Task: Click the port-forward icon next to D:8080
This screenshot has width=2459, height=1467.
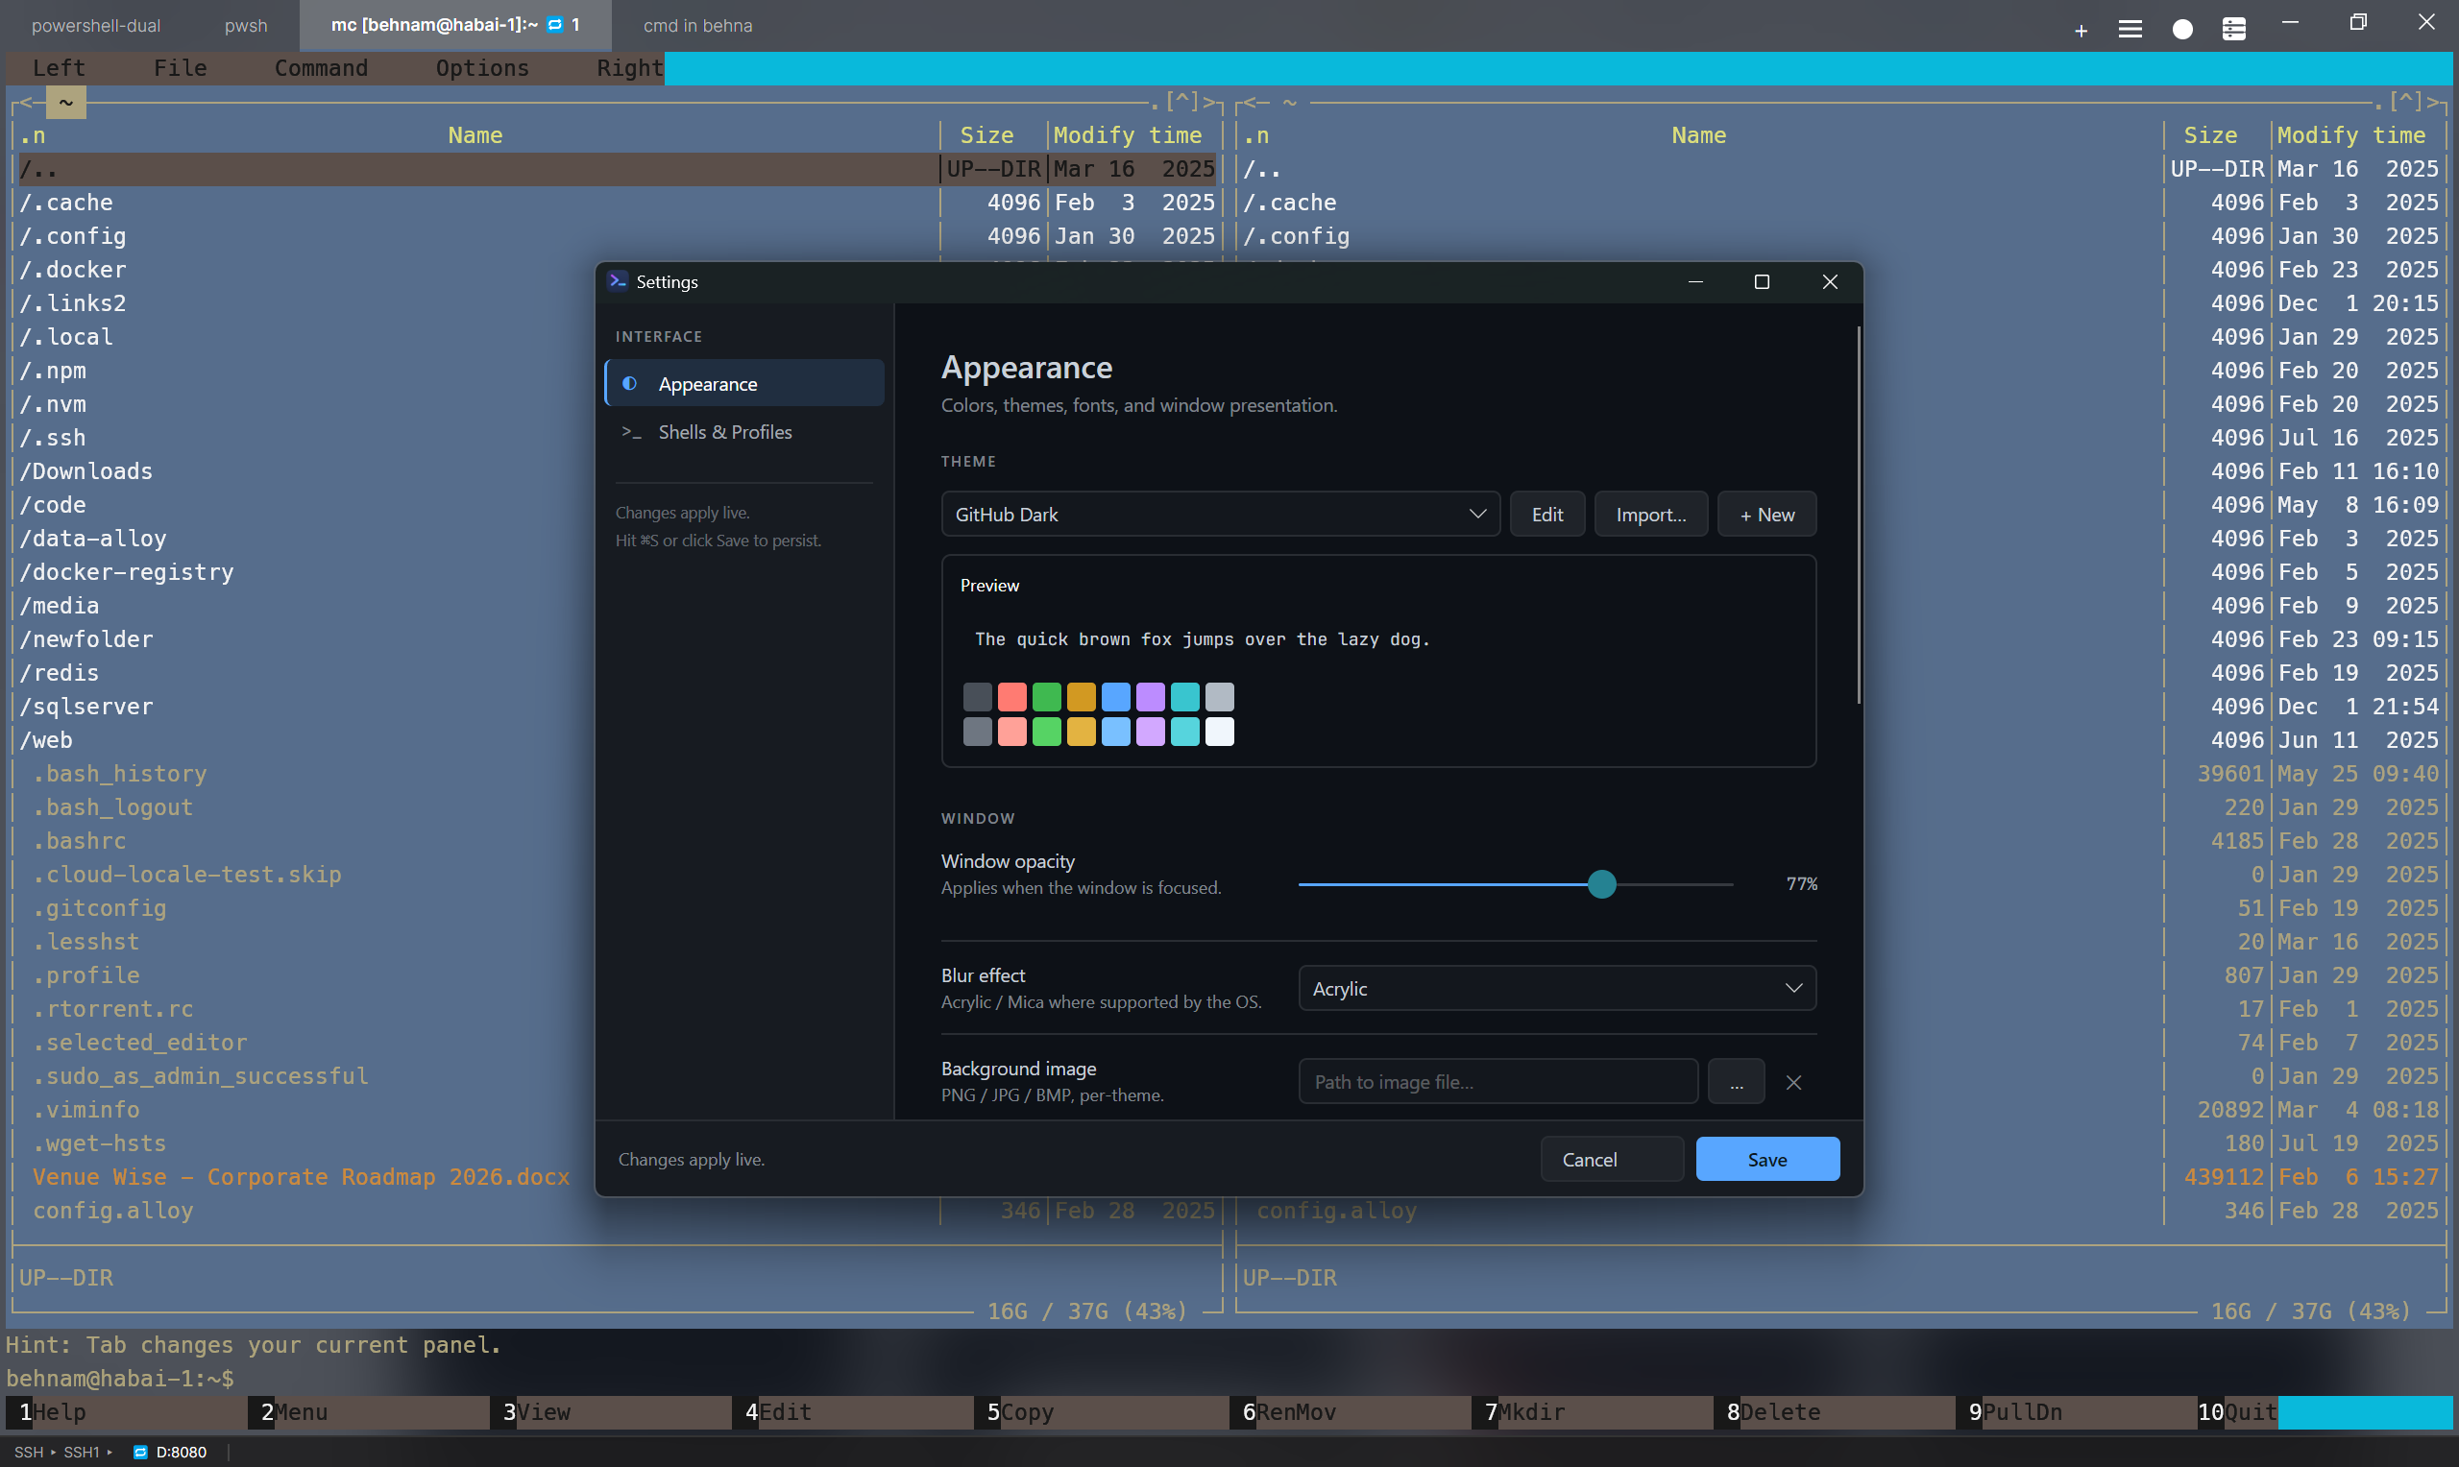Action: coord(140,1452)
